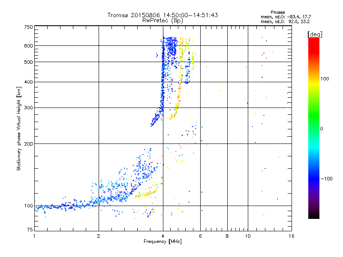Click the y-axis tick label '75'
The image size is (343, 257).
[30, 230]
